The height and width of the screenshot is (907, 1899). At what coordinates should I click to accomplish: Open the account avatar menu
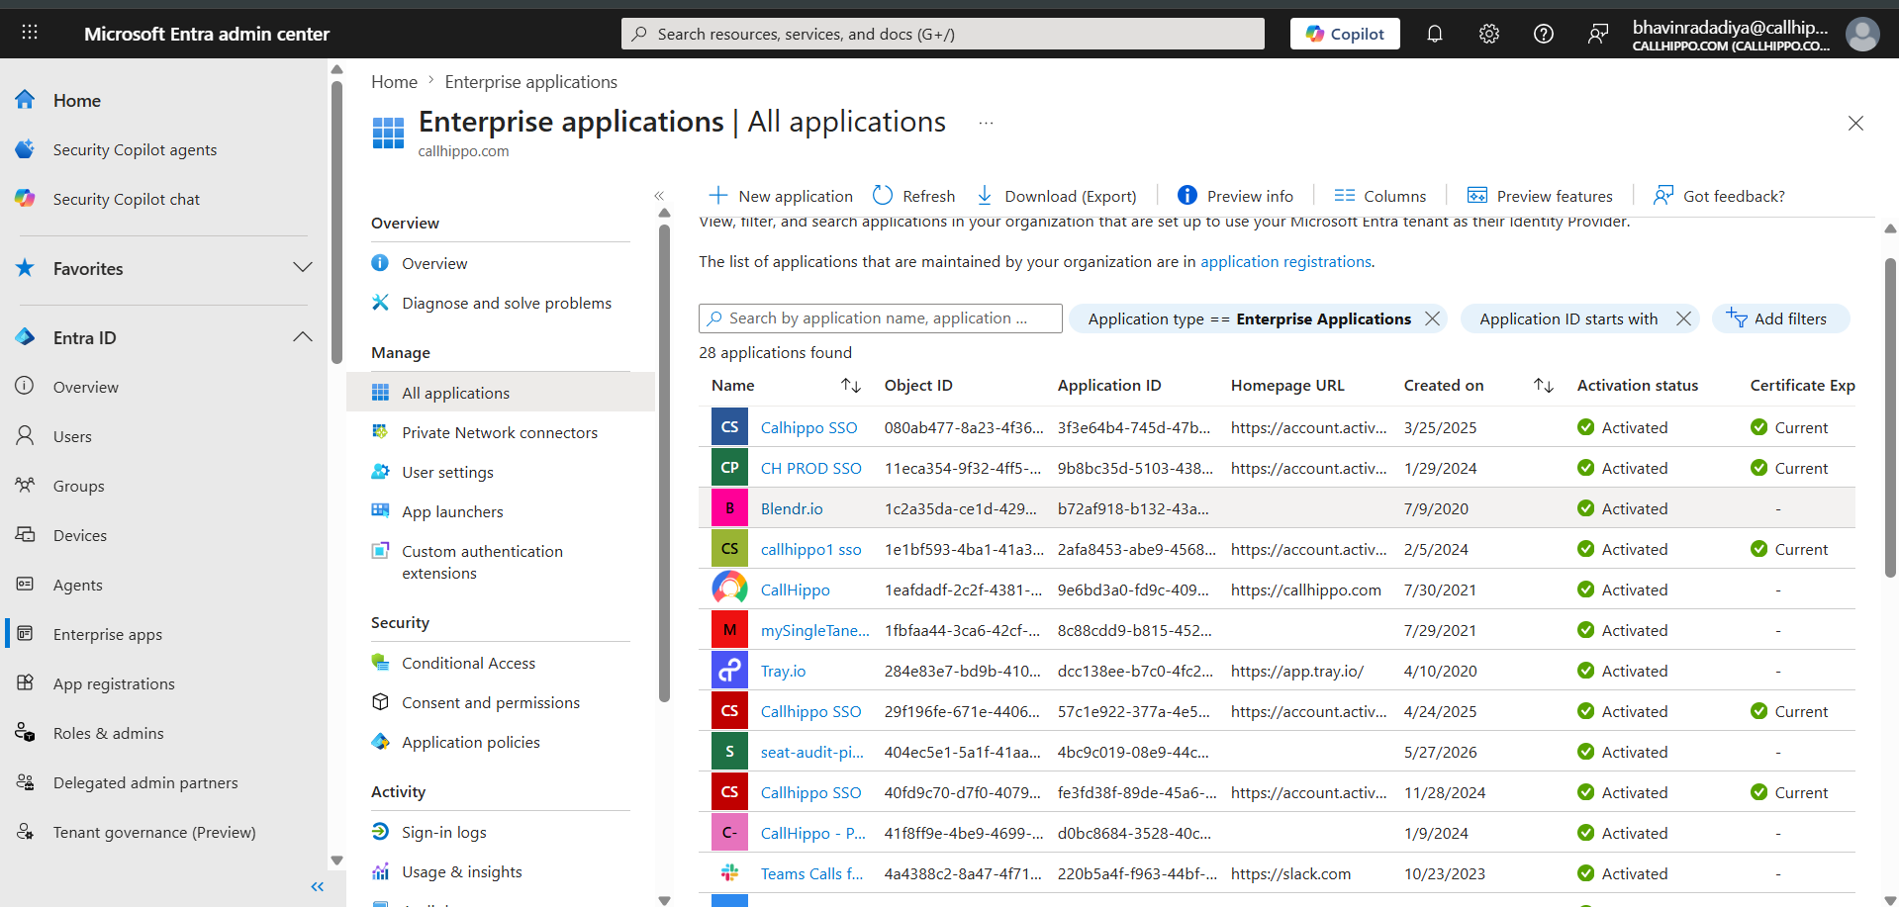1862,34
